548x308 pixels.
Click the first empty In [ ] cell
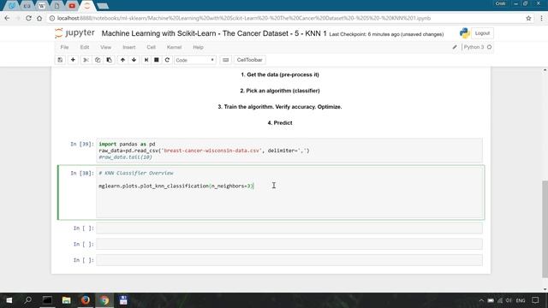point(289,228)
